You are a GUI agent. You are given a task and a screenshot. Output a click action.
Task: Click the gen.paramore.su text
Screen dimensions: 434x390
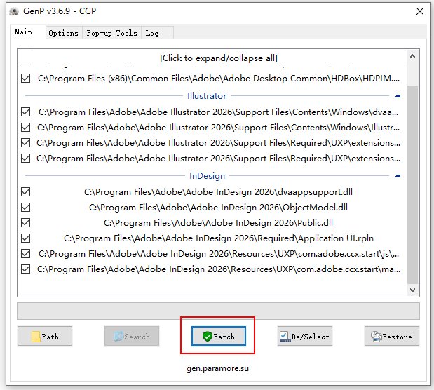click(217, 368)
